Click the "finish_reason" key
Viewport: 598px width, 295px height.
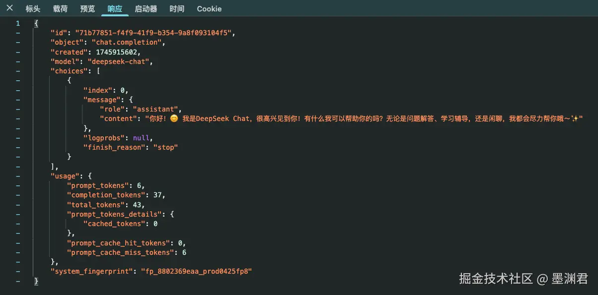pyautogui.click(x=115, y=147)
